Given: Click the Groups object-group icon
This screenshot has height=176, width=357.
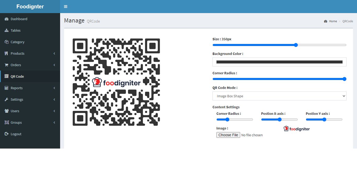Looking at the screenshot, I should point(7,122).
